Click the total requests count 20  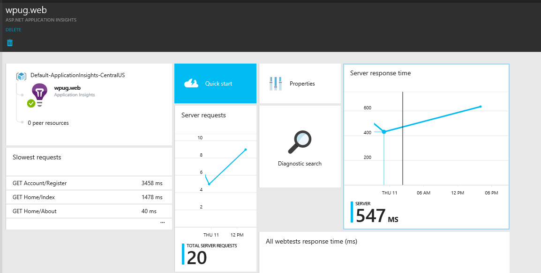197,258
